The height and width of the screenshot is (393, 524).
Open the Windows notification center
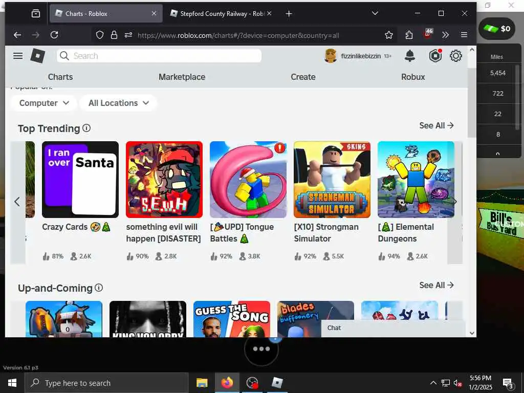(x=508, y=383)
